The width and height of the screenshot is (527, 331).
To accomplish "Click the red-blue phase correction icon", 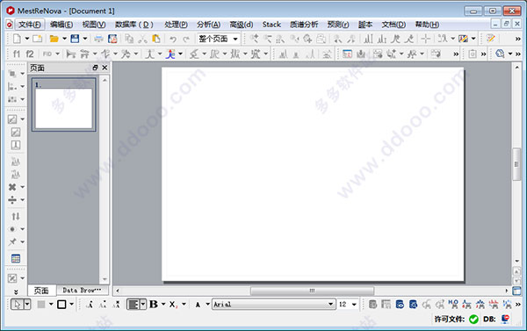I will click(170, 54).
